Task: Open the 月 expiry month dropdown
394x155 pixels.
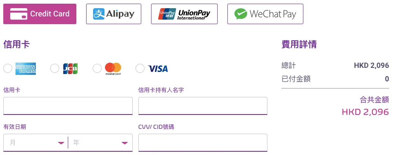Action: pyautogui.click(x=36, y=143)
